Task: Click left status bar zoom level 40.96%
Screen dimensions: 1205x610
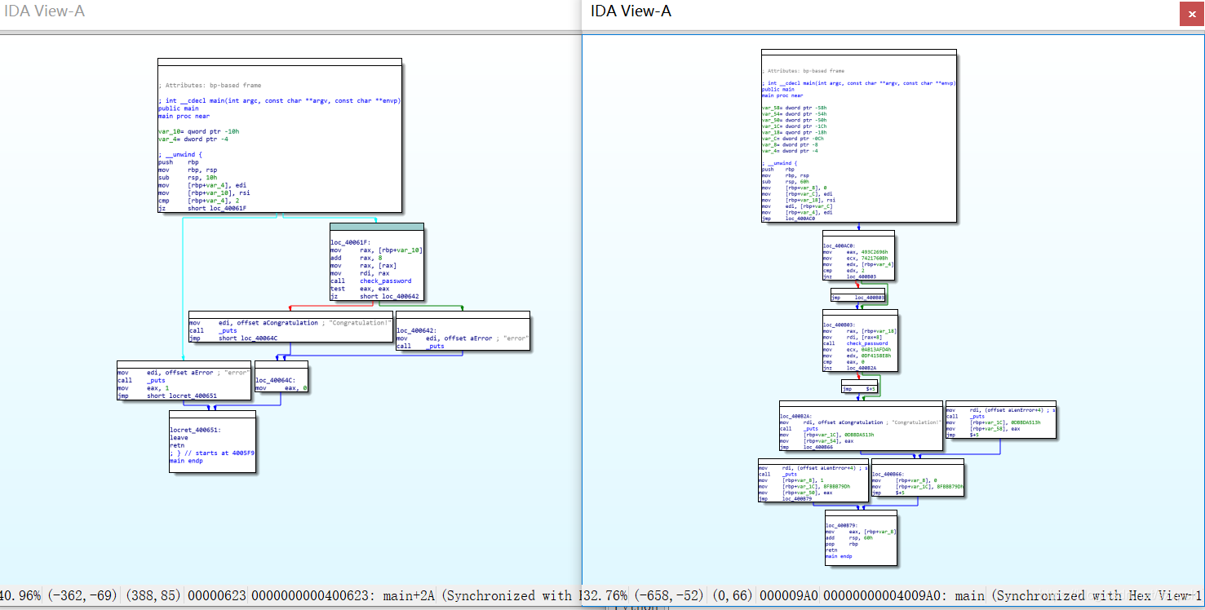Action: point(20,596)
